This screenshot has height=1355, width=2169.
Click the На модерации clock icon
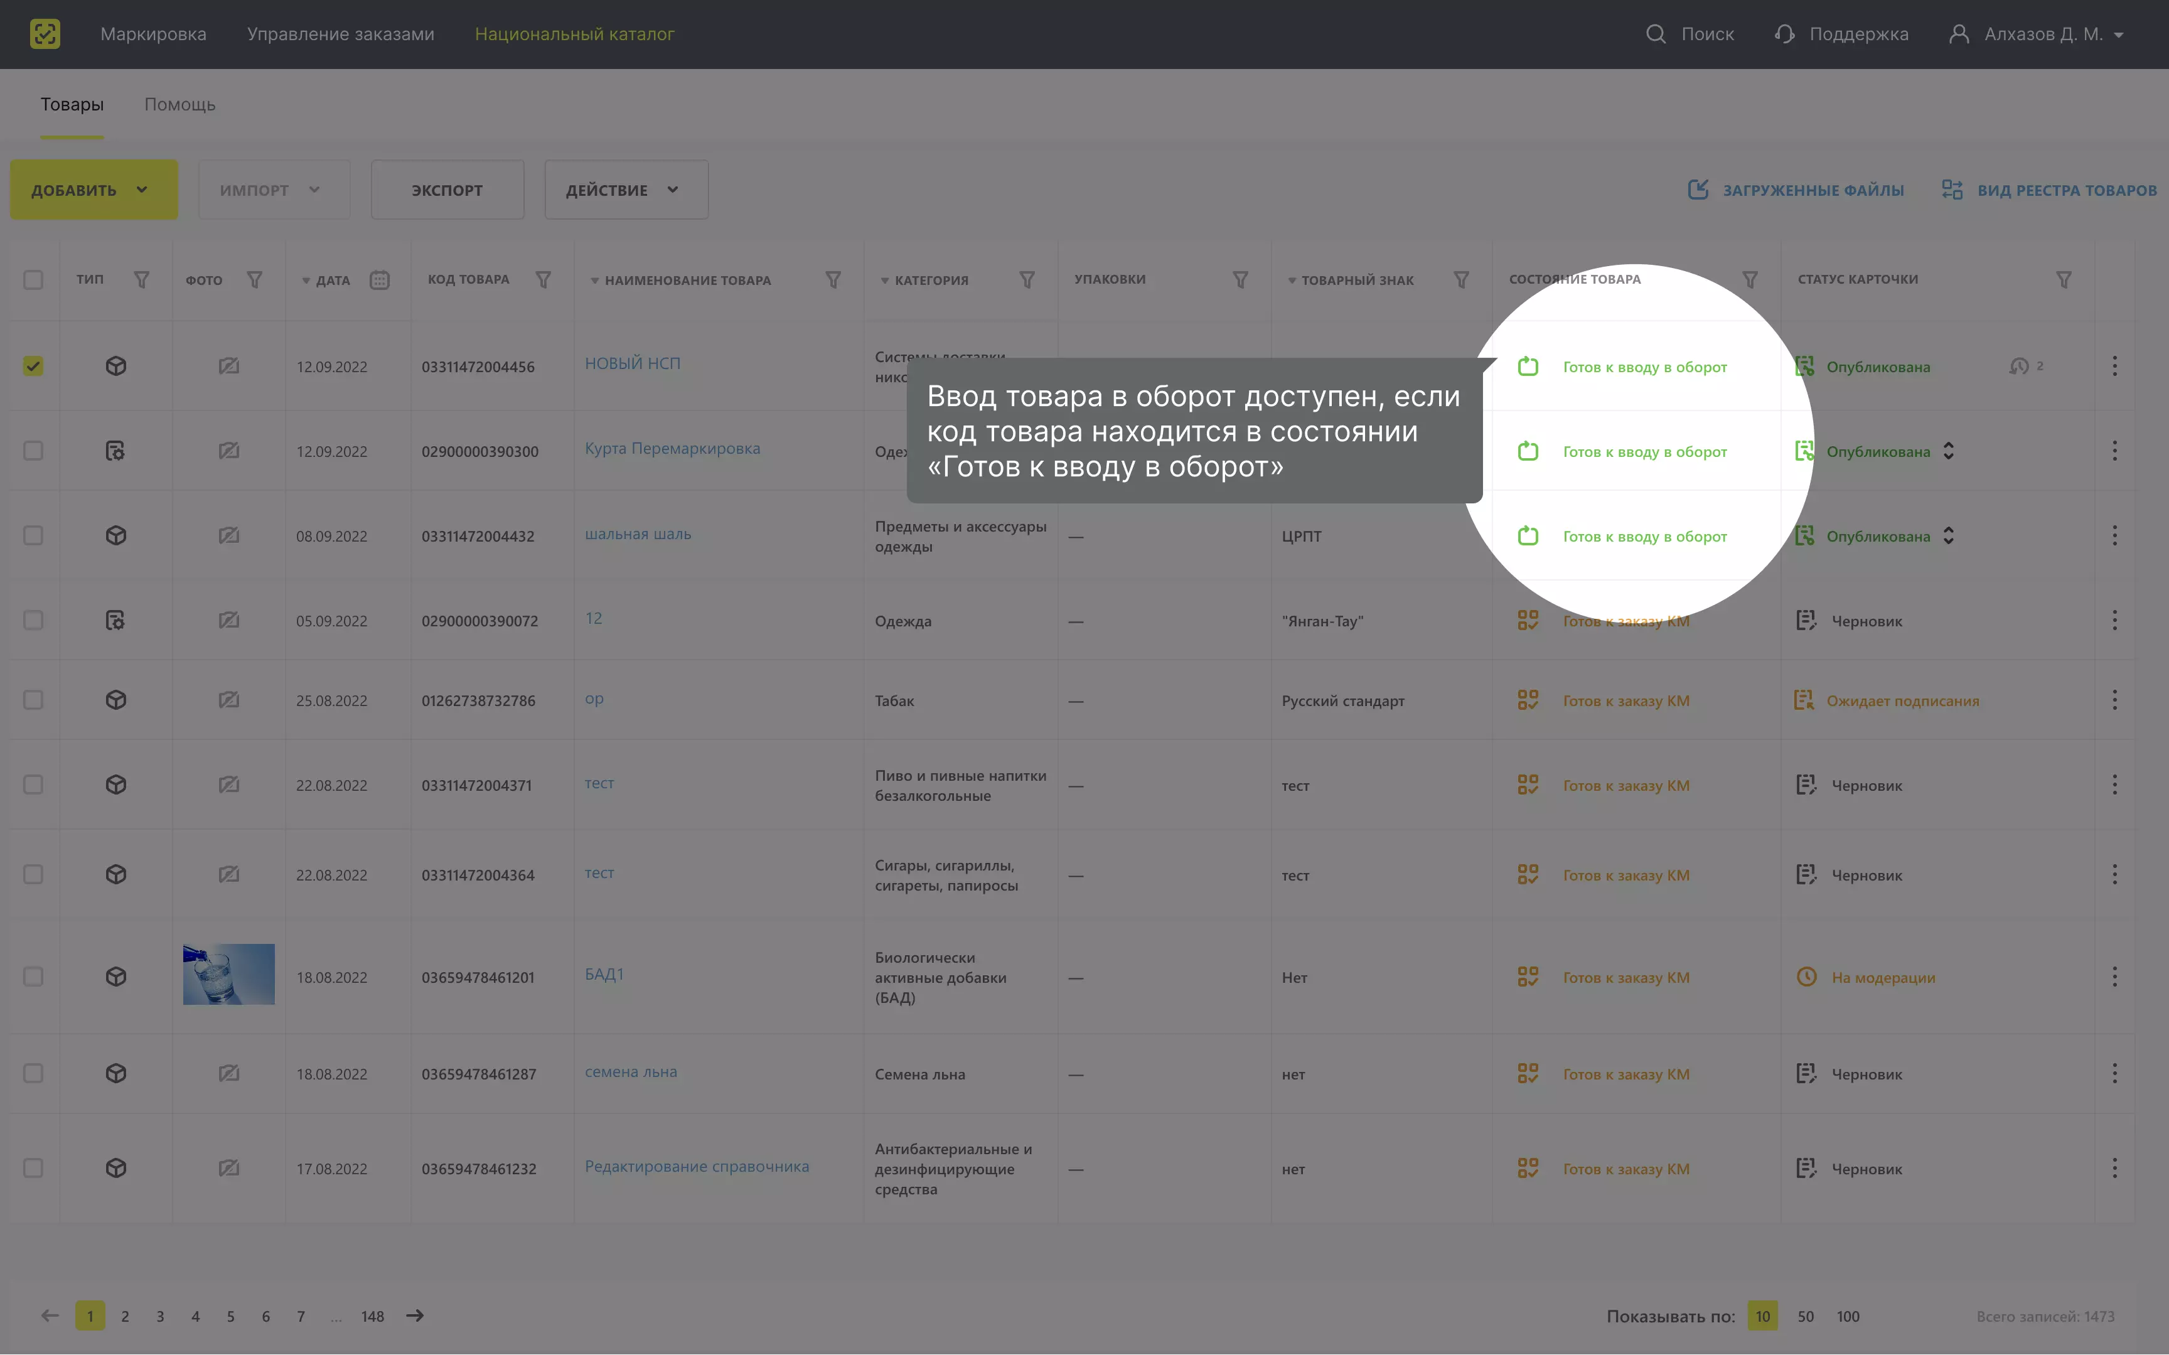coord(1806,977)
